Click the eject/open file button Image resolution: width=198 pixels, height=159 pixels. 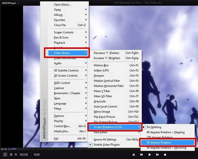[134, 154]
